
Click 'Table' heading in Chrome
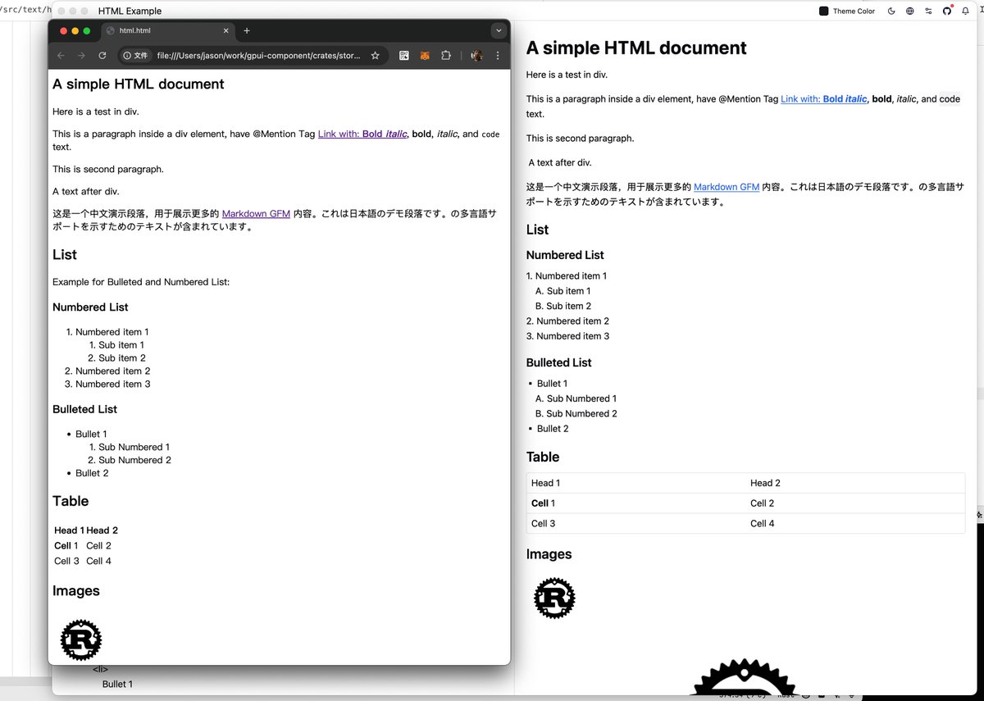coord(71,501)
